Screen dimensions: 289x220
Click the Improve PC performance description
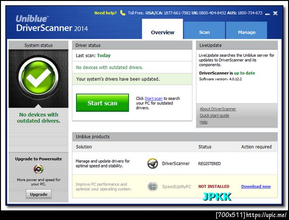104,187
